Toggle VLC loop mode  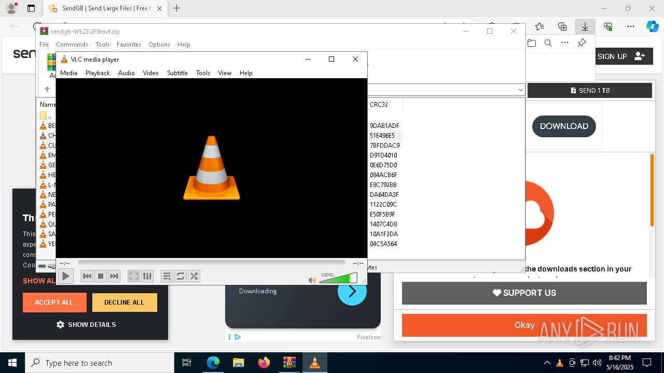click(x=181, y=276)
